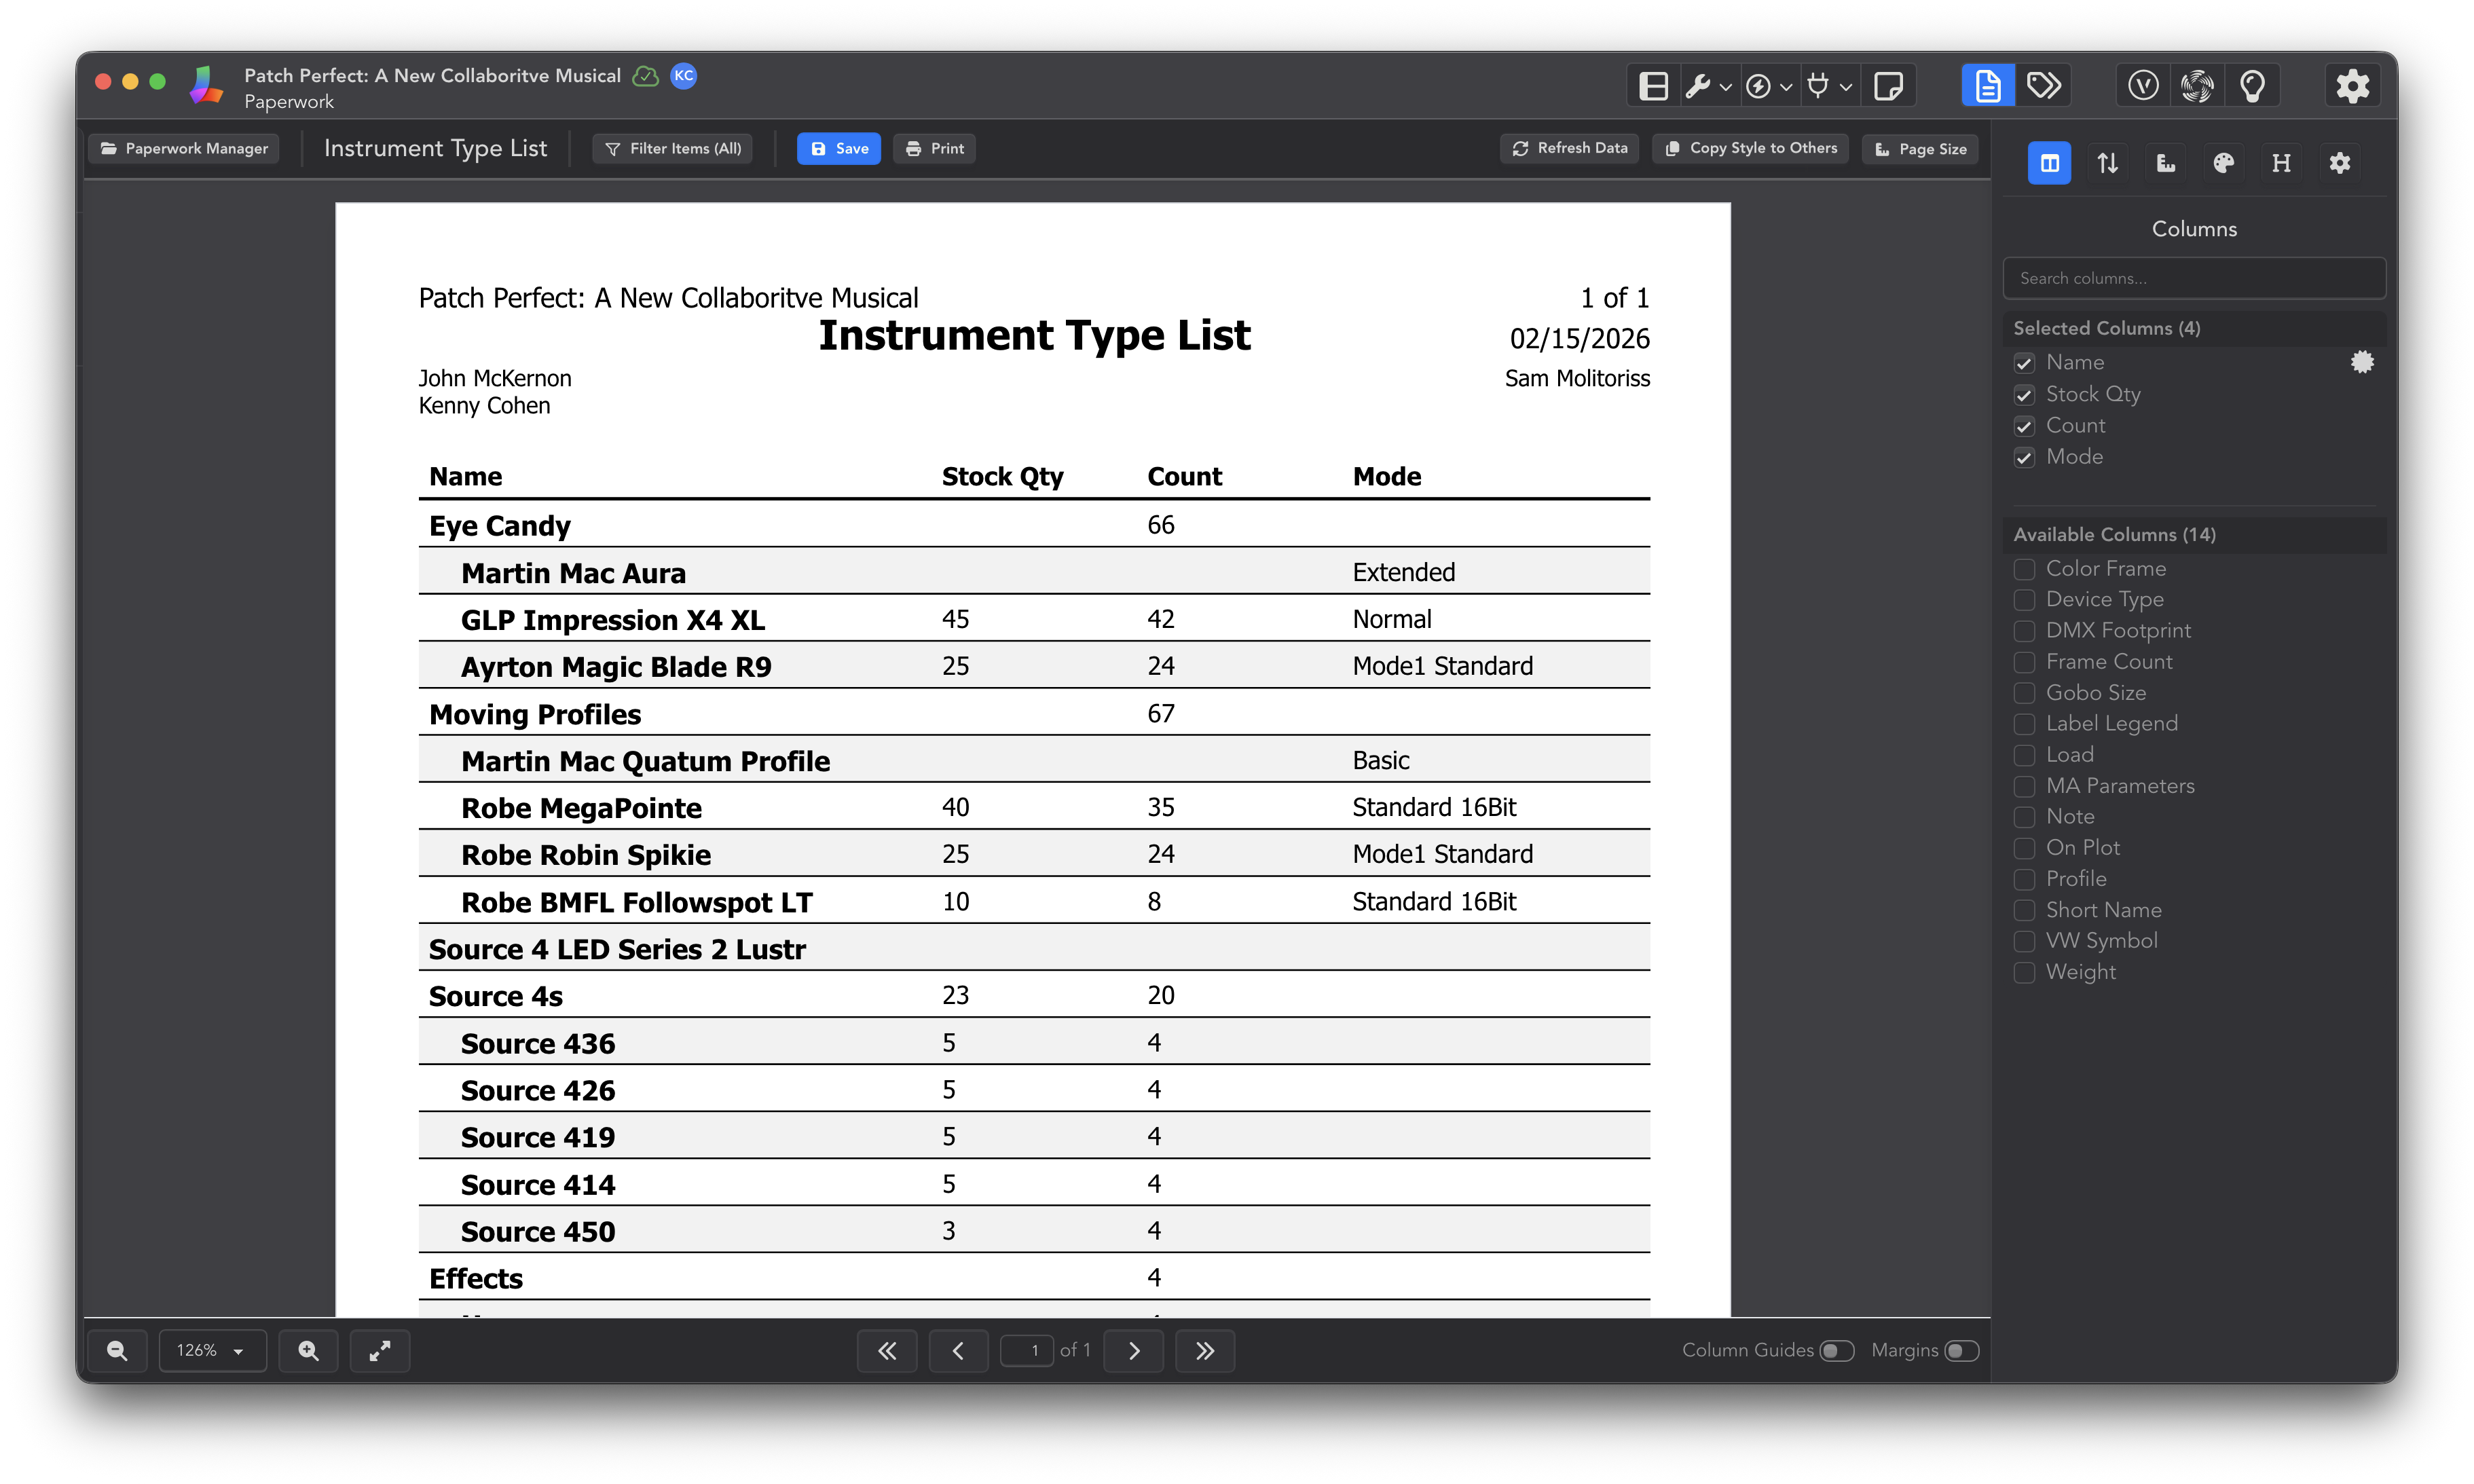The width and height of the screenshot is (2474, 1484).
Task: Click the gear next to the Name column
Action: (x=2362, y=362)
